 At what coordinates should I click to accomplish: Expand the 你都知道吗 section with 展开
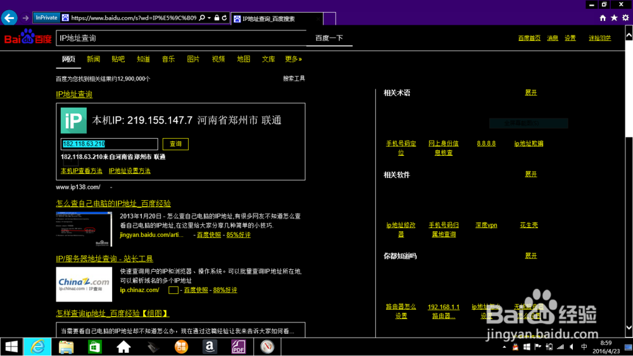[531, 256]
